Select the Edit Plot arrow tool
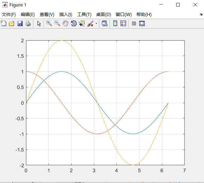204x183 pixels. tap(39, 24)
